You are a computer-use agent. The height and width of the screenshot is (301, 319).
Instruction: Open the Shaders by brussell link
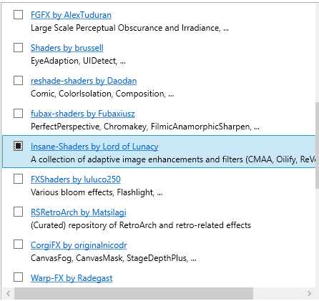tap(67, 48)
